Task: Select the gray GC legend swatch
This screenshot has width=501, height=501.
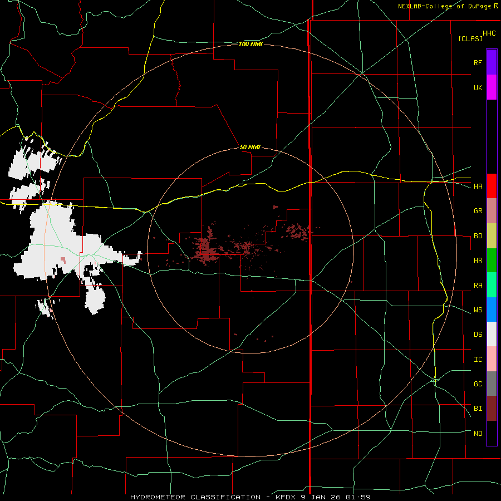Action: (492, 384)
